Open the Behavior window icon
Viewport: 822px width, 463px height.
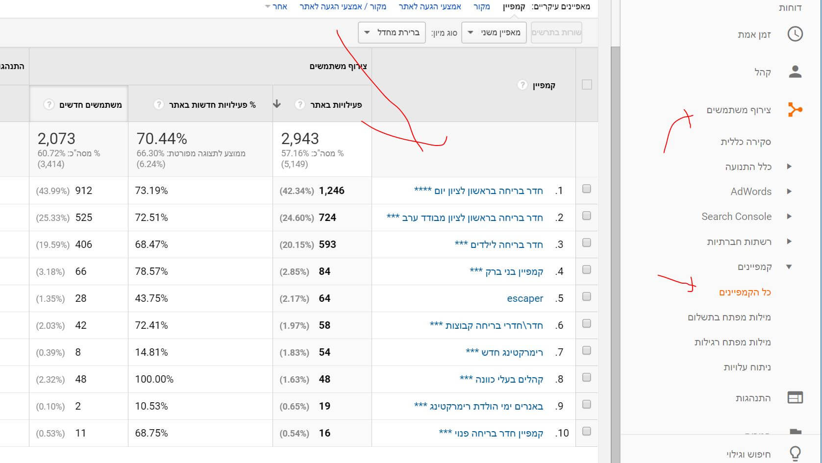[795, 397]
